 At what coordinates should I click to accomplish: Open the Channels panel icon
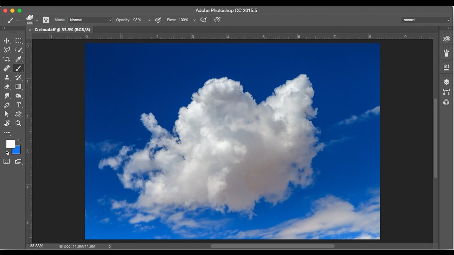point(447,102)
